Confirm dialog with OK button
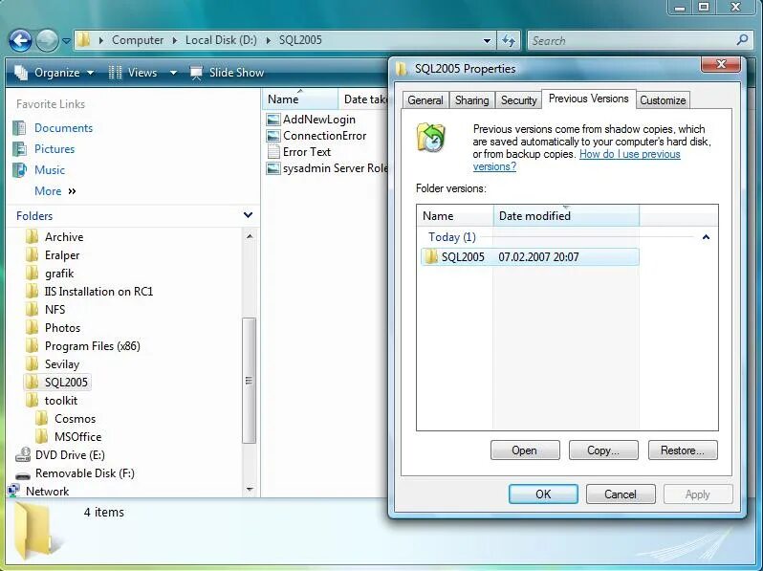This screenshot has width=763, height=571. 543,494
